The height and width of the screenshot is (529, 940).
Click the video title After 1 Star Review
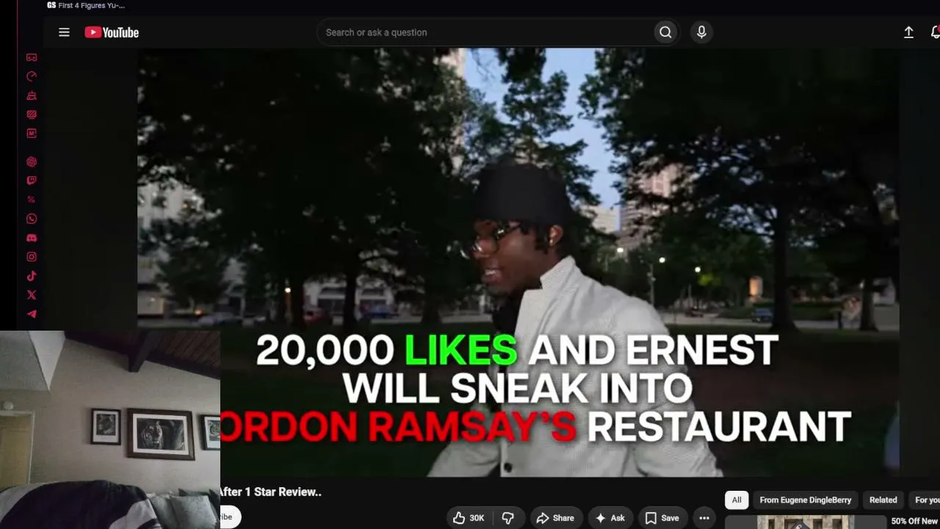click(271, 492)
